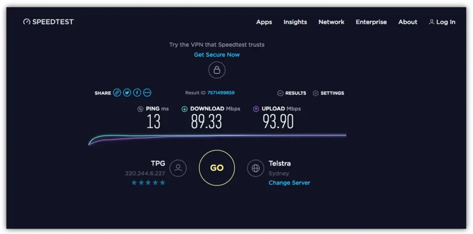The height and width of the screenshot is (234, 473).
Task: Open the Apps menu
Action: [x=264, y=22]
